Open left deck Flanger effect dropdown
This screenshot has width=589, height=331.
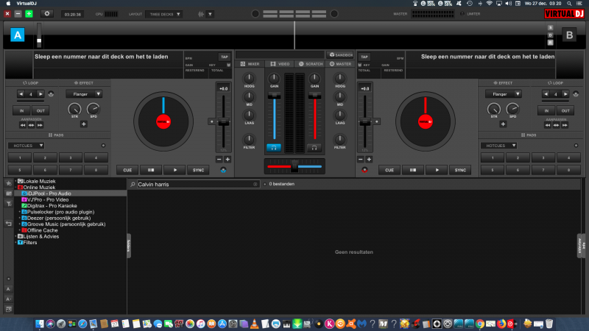[x=84, y=94]
